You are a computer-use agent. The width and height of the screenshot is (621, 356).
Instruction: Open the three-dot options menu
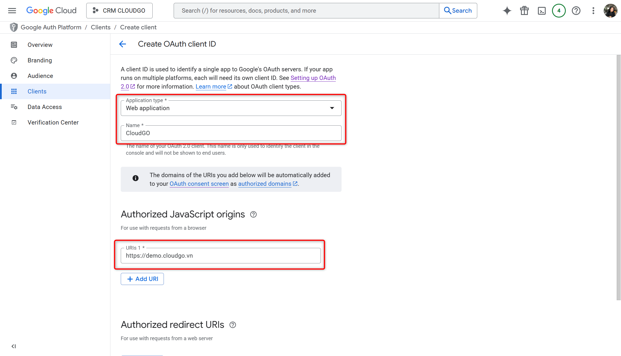[593, 10]
